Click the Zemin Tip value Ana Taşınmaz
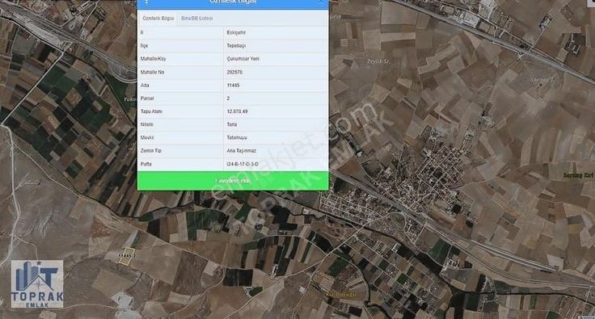This screenshot has height=319, width=595. tap(242, 151)
